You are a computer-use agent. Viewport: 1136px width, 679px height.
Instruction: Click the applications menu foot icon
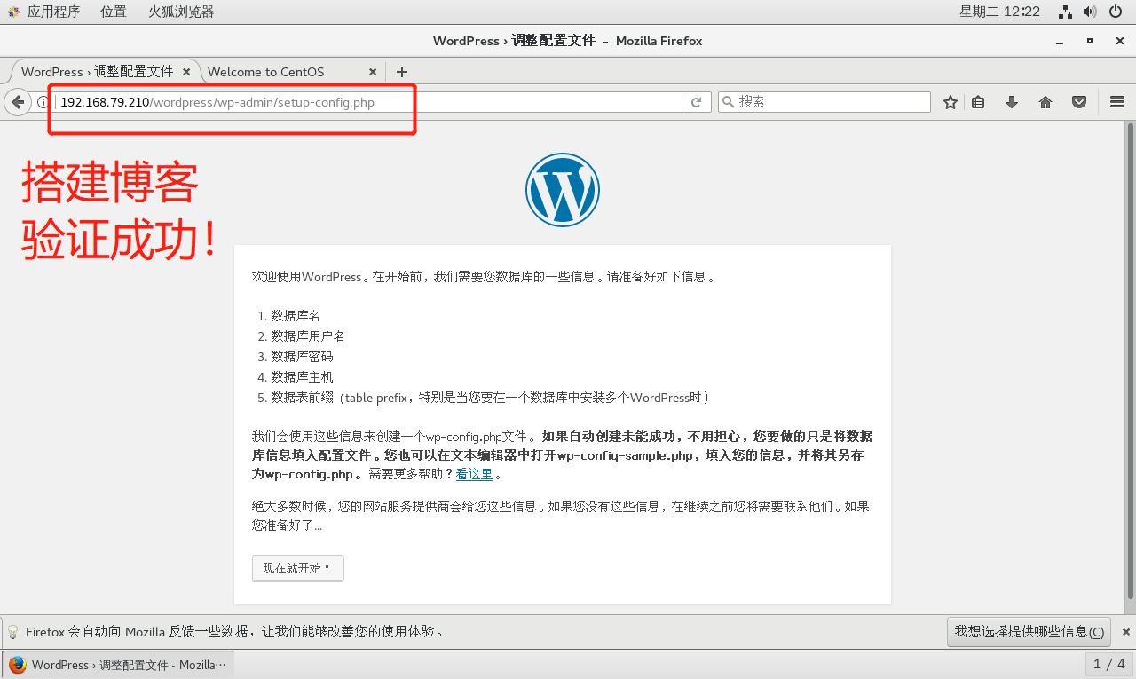tap(13, 12)
